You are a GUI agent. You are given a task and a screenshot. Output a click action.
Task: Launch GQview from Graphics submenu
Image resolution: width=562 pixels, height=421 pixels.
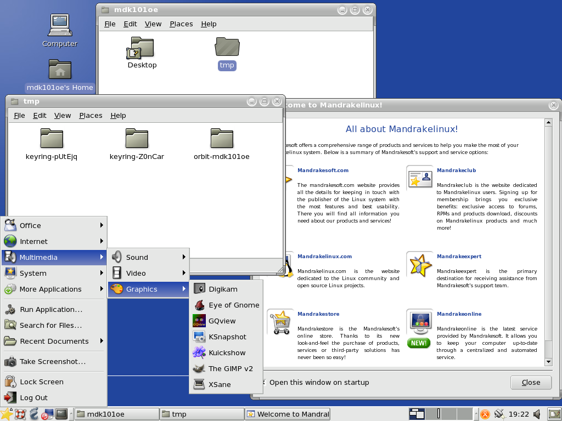[226, 321]
